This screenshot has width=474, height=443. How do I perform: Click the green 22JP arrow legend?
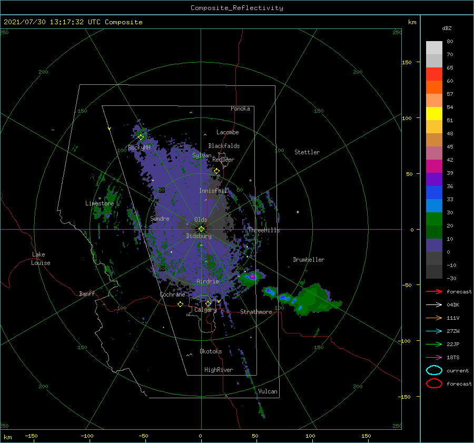click(x=434, y=344)
